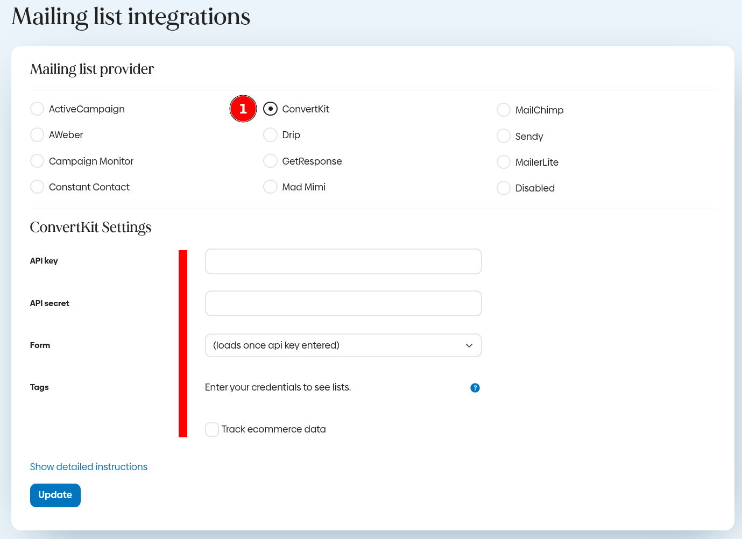Image resolution: width=742 pixels, height=539 pixels.
Task: Click the blue help question mark icon
Action: coord(475,388)
